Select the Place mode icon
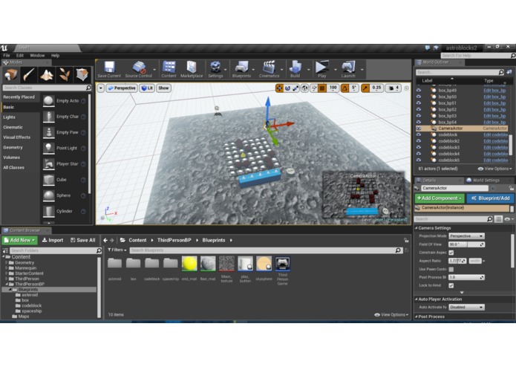516x367 pixels. pos(11,75)
